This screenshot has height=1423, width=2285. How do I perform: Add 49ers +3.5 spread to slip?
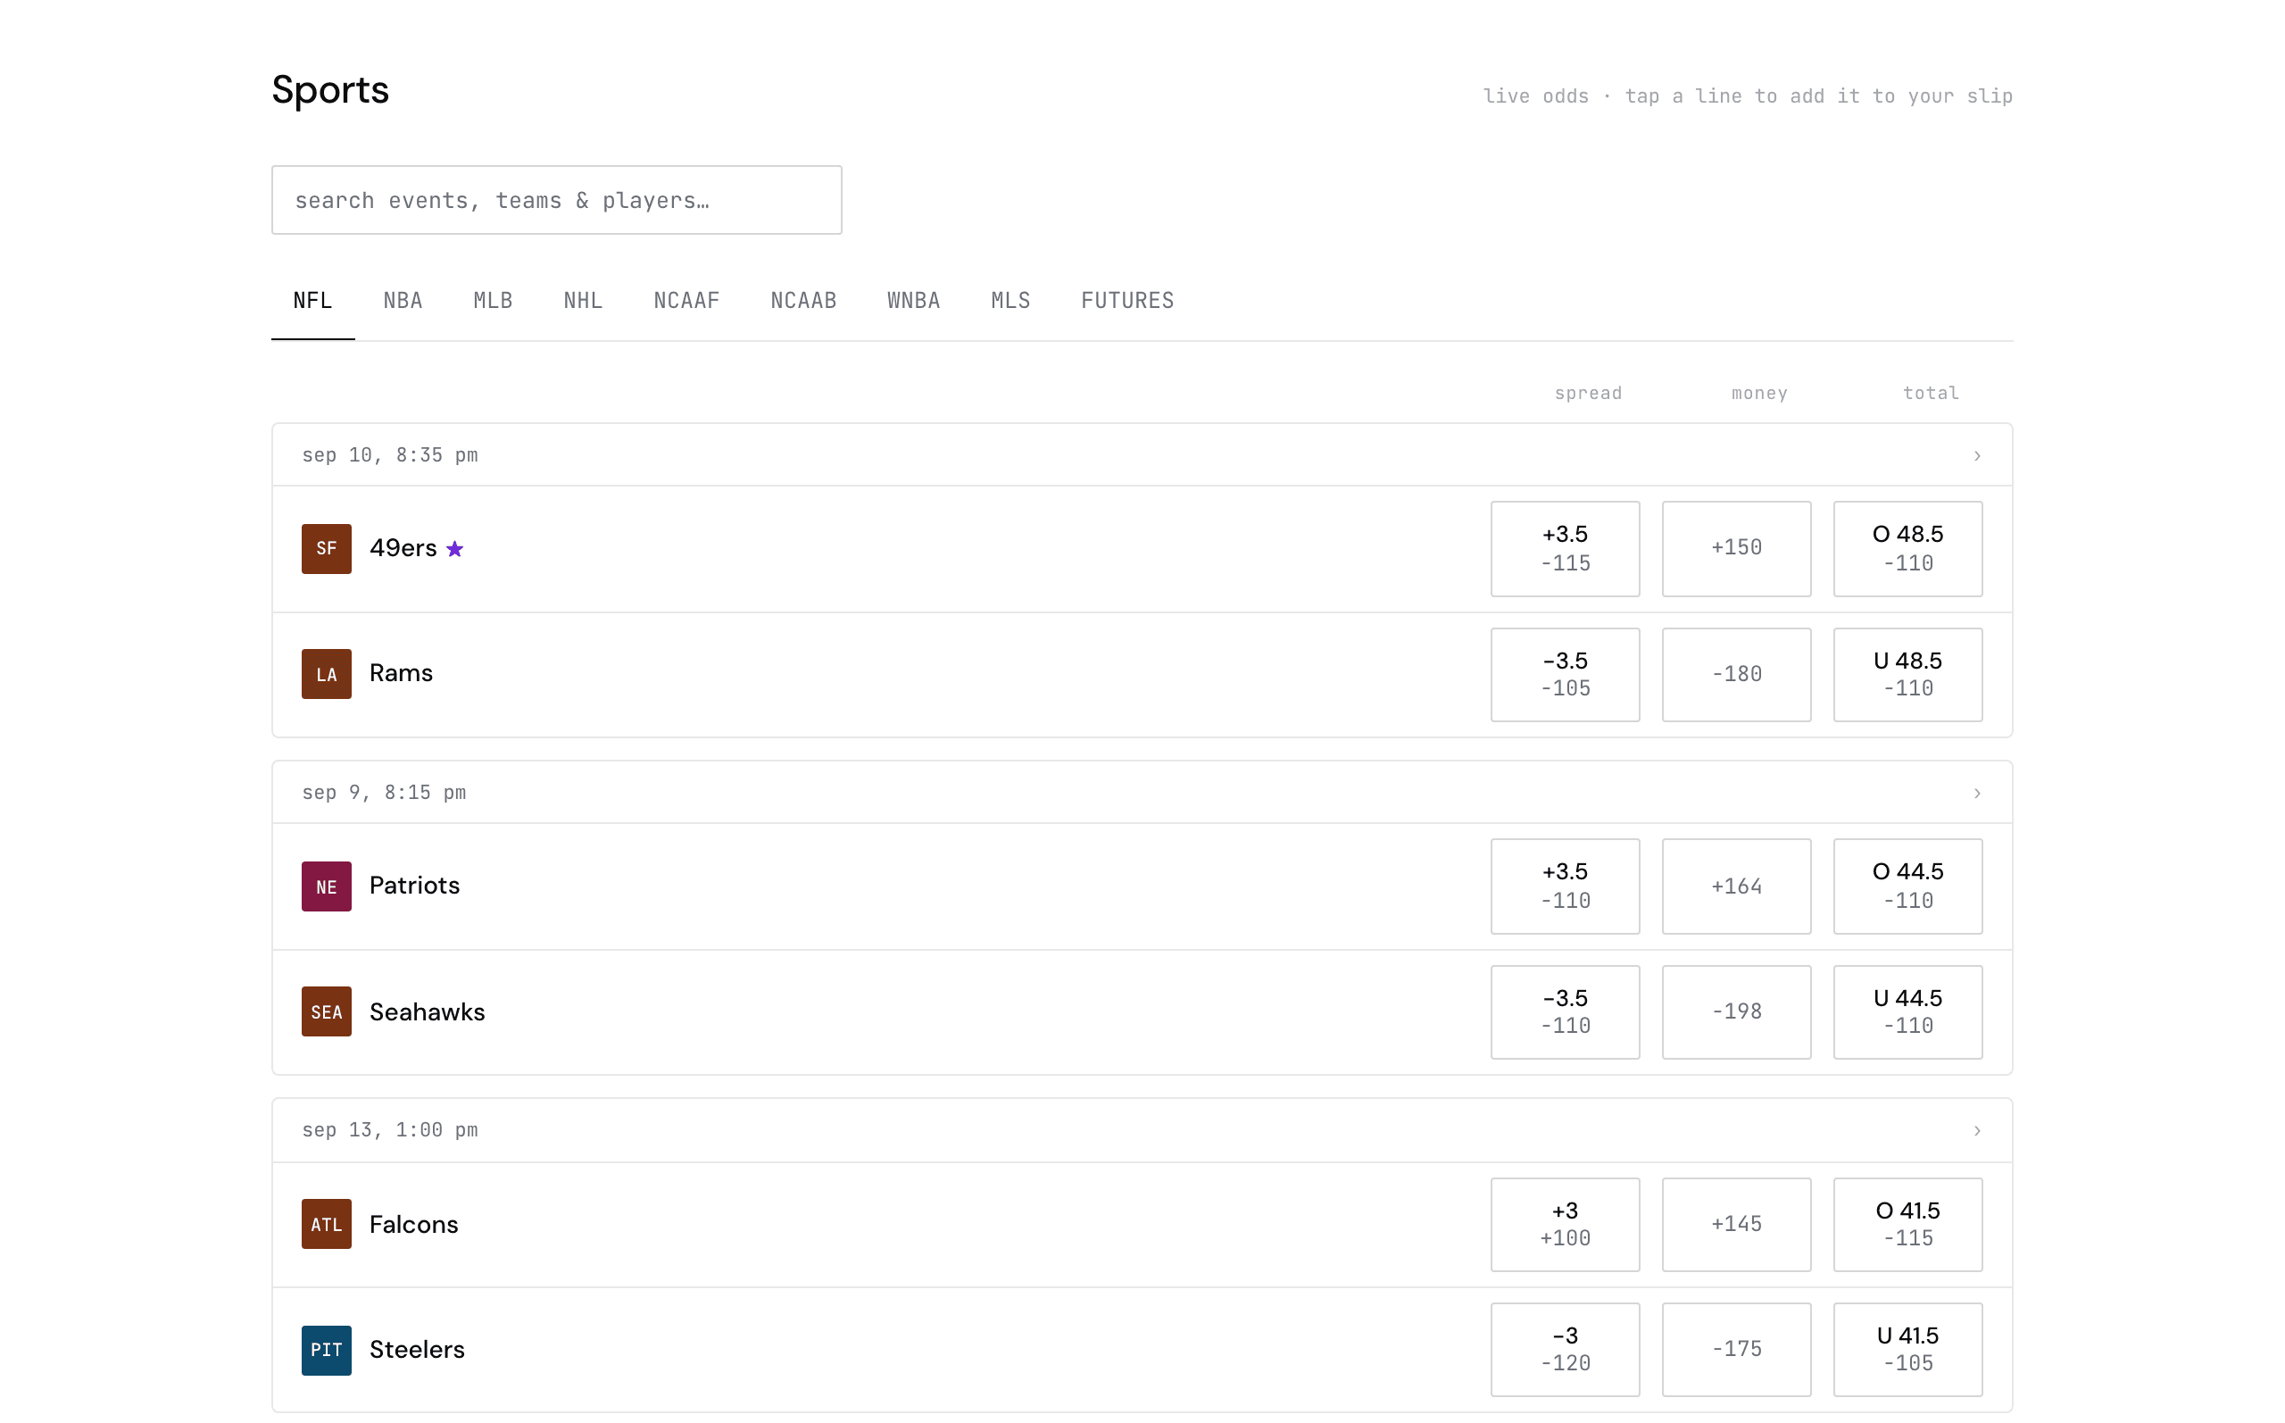(1566, 549)
